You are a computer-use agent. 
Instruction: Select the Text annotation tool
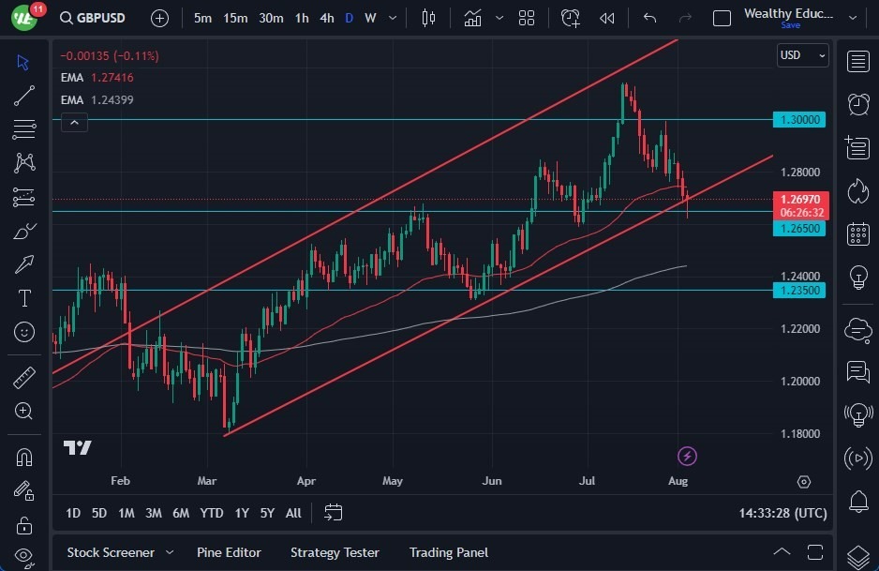tap(23, 298)
